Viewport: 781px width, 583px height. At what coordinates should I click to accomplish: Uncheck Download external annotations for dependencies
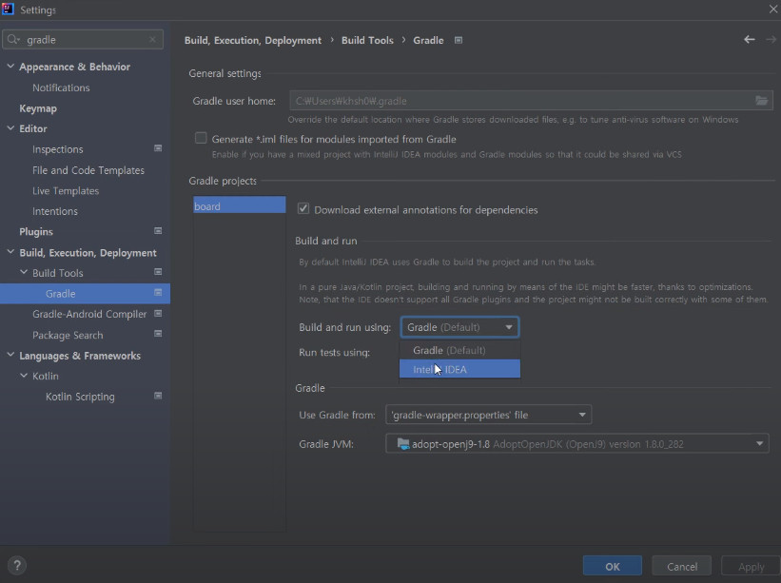tap(303, 208)
